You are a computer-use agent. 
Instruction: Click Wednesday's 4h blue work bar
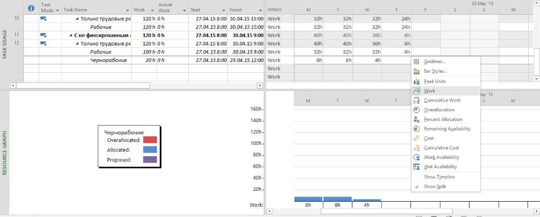367,200
